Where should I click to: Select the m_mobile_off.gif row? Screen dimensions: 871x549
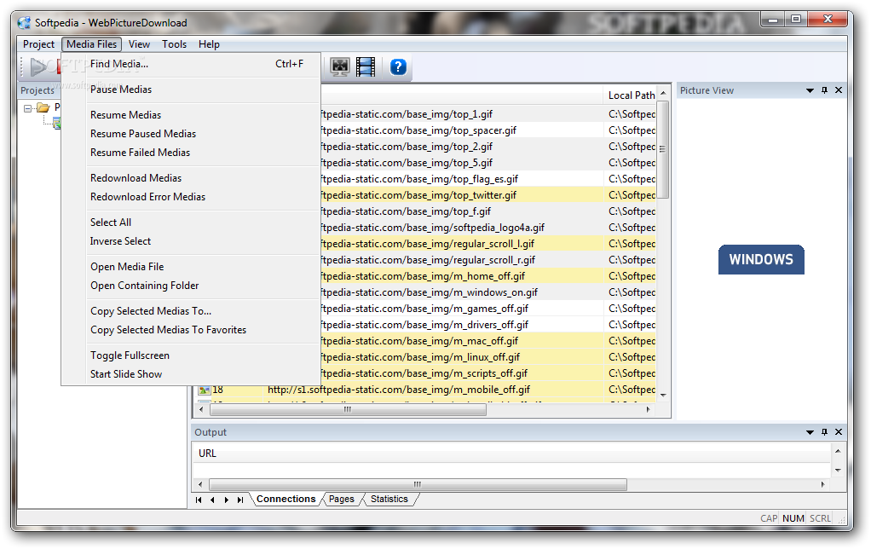(425, 390)
